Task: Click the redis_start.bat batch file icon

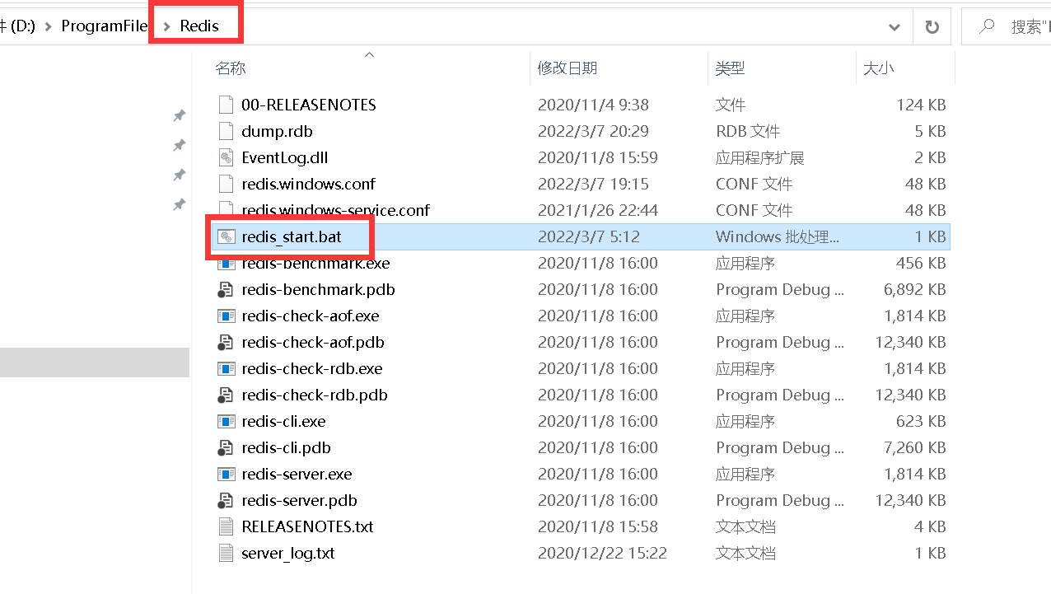Action: point(226,236)
